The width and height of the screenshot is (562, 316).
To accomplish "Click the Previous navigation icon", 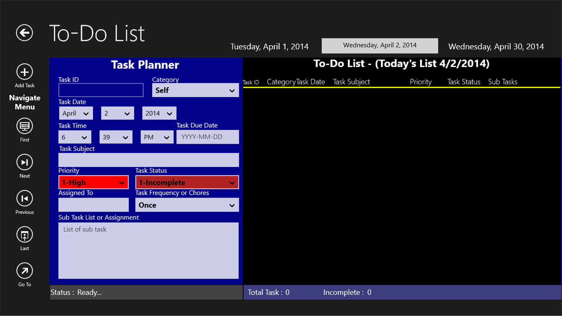I will [24, 199].
